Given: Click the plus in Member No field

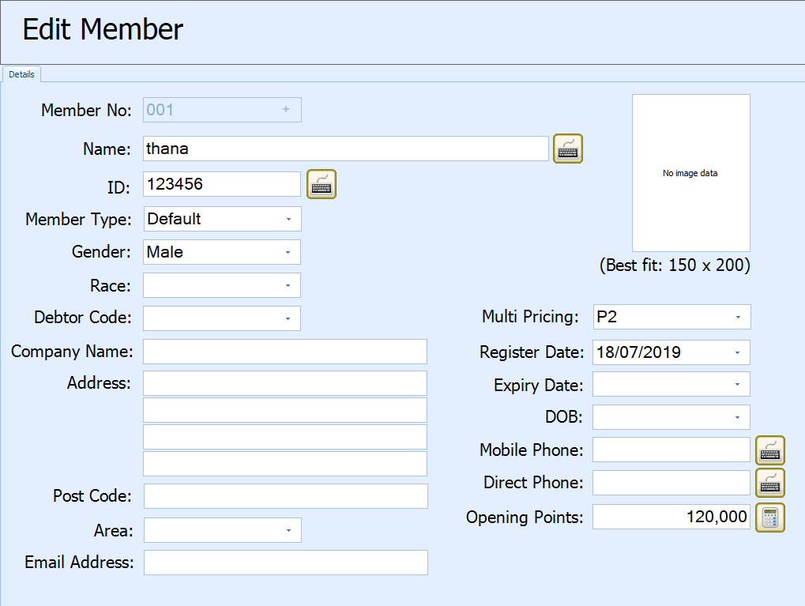Looking at the screenshot, I should tap(286, 110).
